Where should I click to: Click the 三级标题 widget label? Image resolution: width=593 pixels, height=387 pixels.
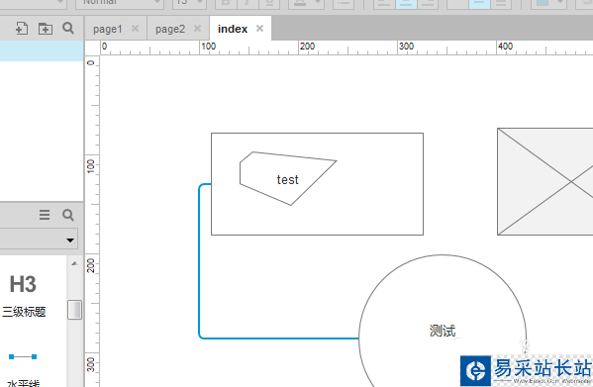(24, 312)
